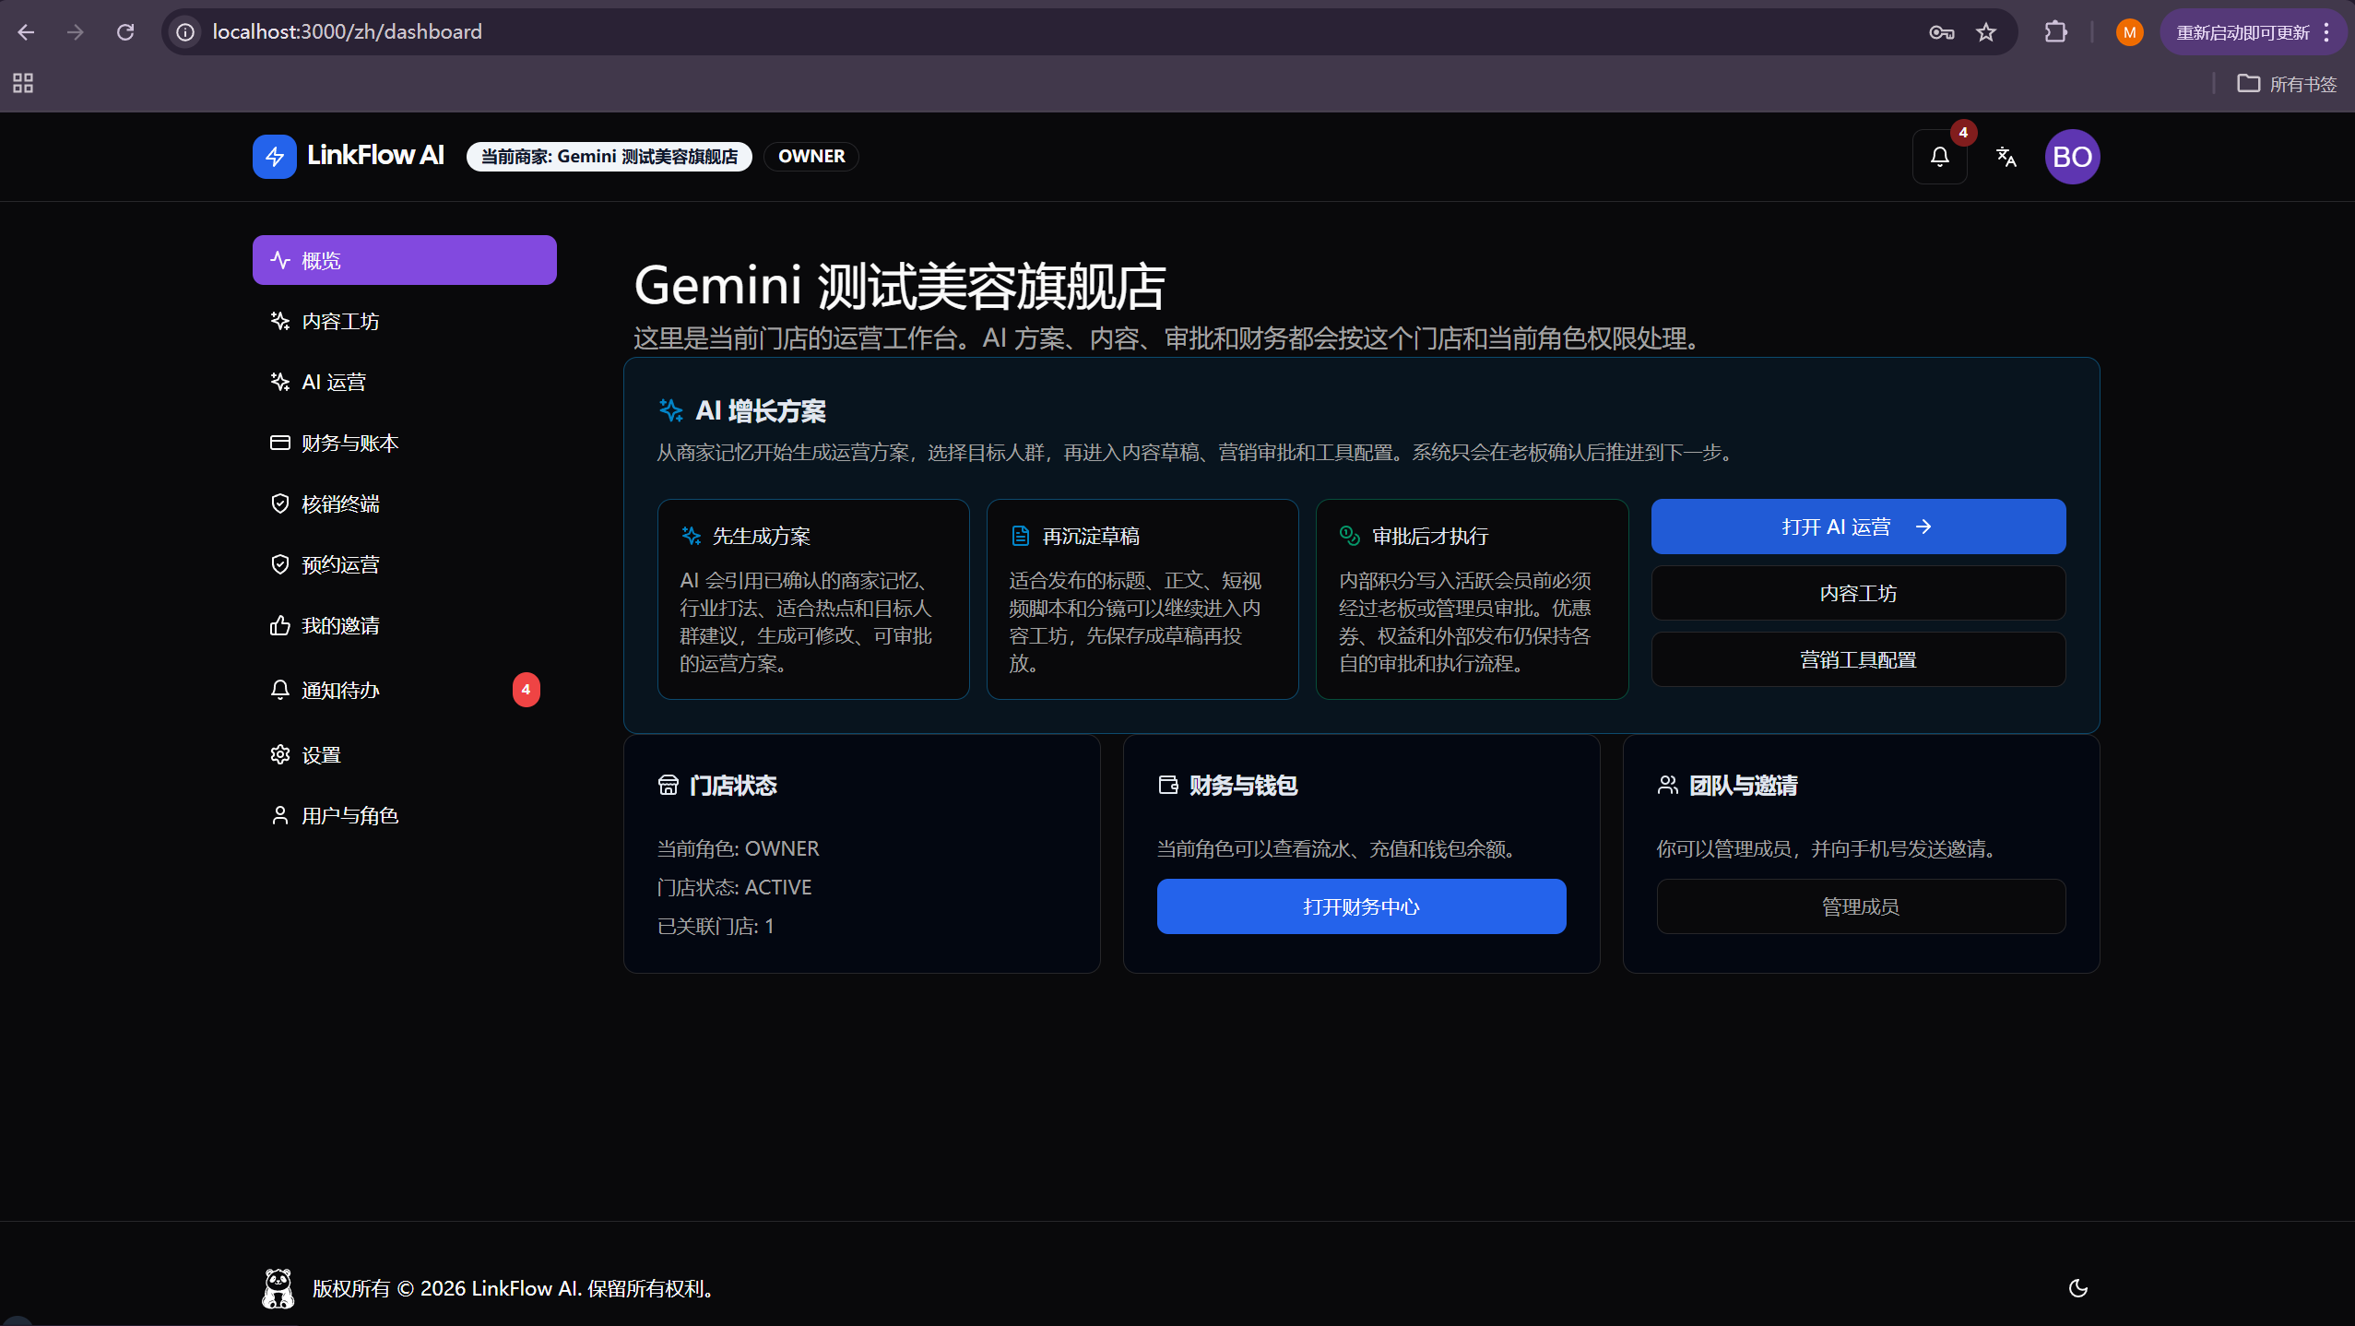Click the panda mascot icon in footer
The width and height of the screenshot is (2355, 1326).
coord(278,1288)
